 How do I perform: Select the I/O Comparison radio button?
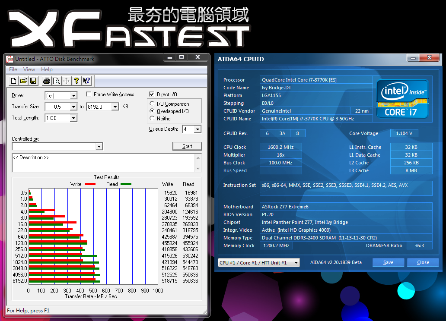152,104
